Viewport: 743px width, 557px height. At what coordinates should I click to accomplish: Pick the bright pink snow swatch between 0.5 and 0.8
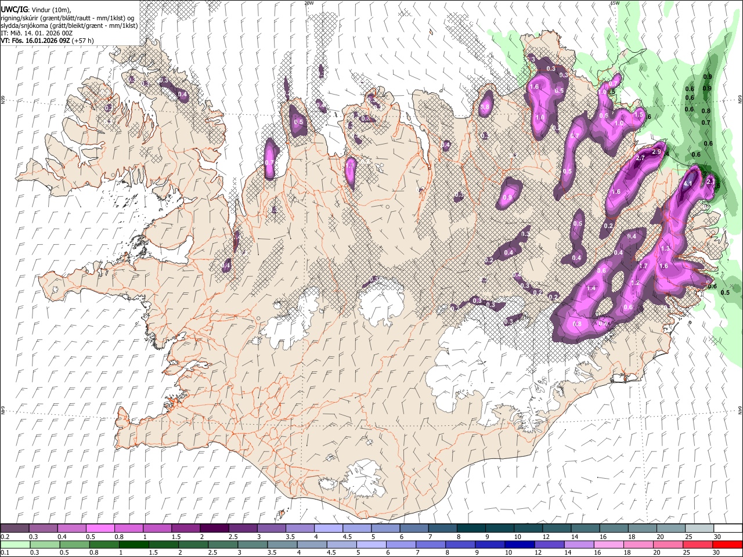tap(100, 528)
